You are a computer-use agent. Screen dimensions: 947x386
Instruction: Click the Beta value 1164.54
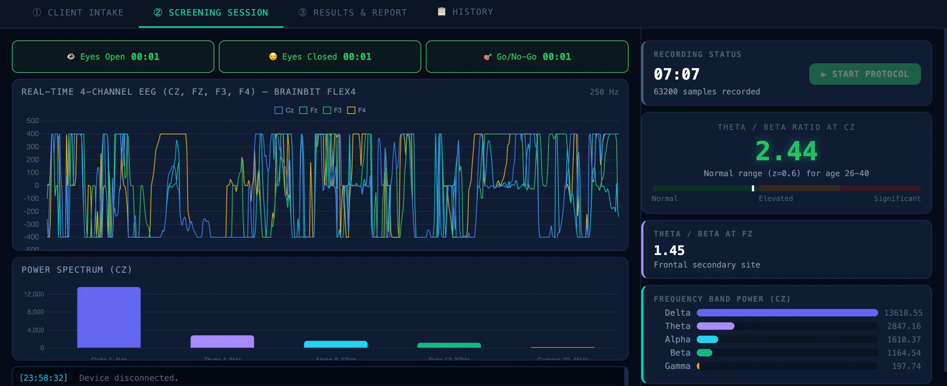point(904,353)
